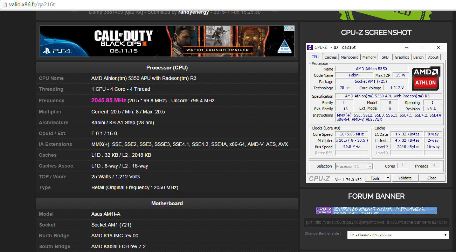The image size is (456, 252).
Task: Click the 2045.85 MHz frequency value
Action: [x=109, y=100]
